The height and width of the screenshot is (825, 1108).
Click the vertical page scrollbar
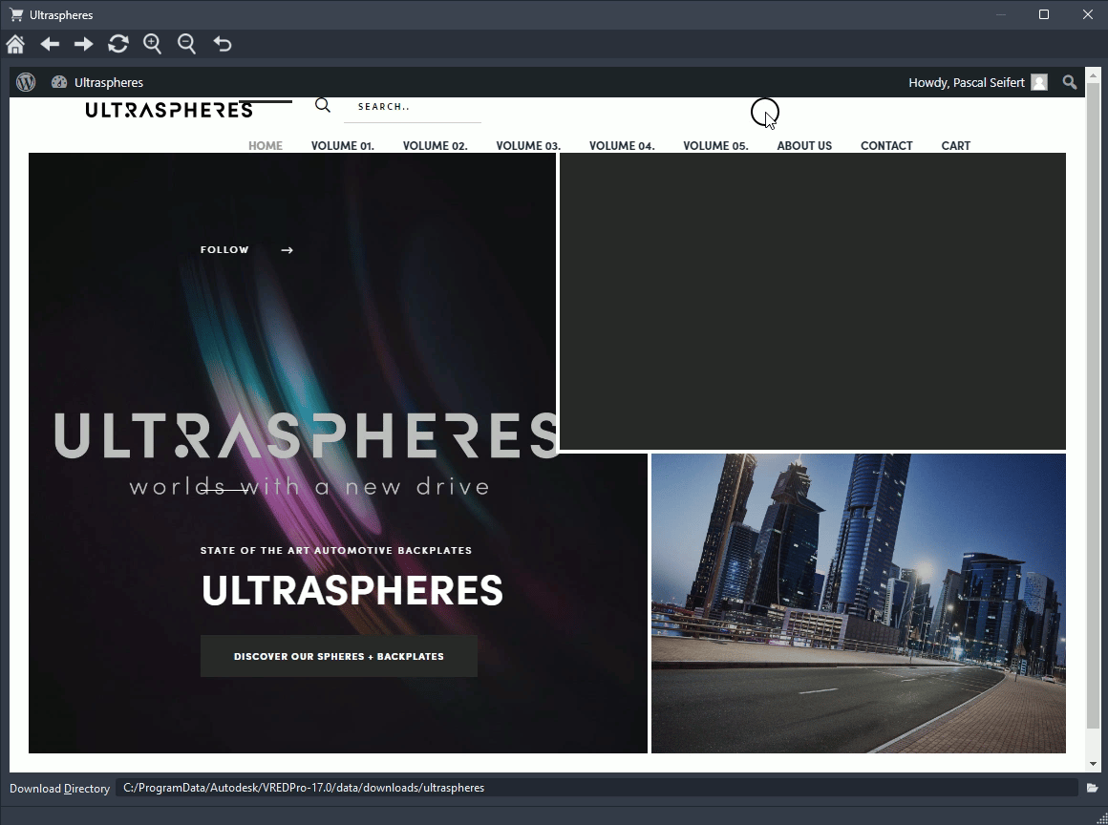[x=1093, y=430]
